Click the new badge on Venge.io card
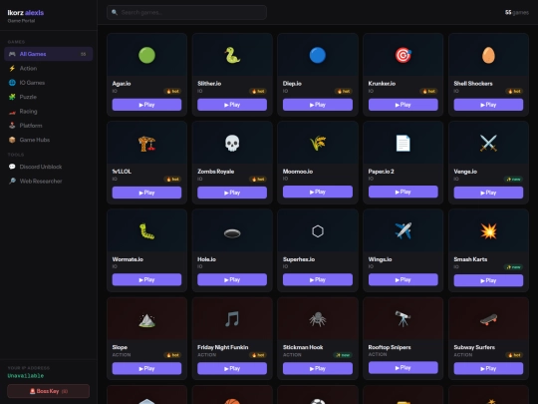The image size is (538, 404). (513, 179)
